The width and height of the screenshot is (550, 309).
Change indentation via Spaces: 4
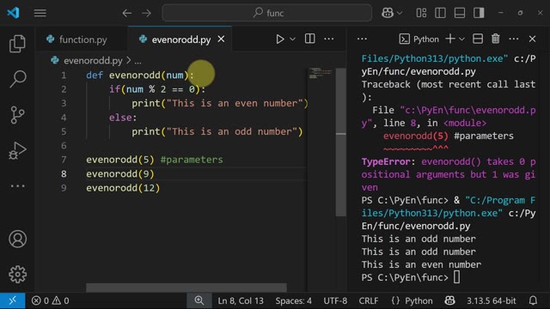(293, 300)
